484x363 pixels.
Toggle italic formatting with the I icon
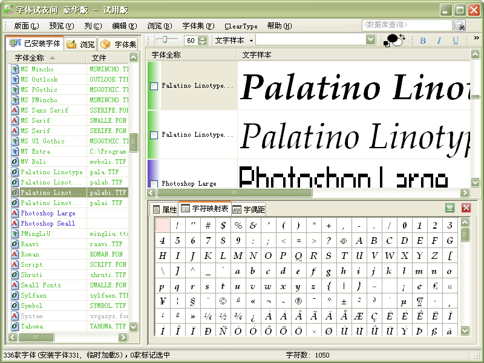(x=439, y=41)
